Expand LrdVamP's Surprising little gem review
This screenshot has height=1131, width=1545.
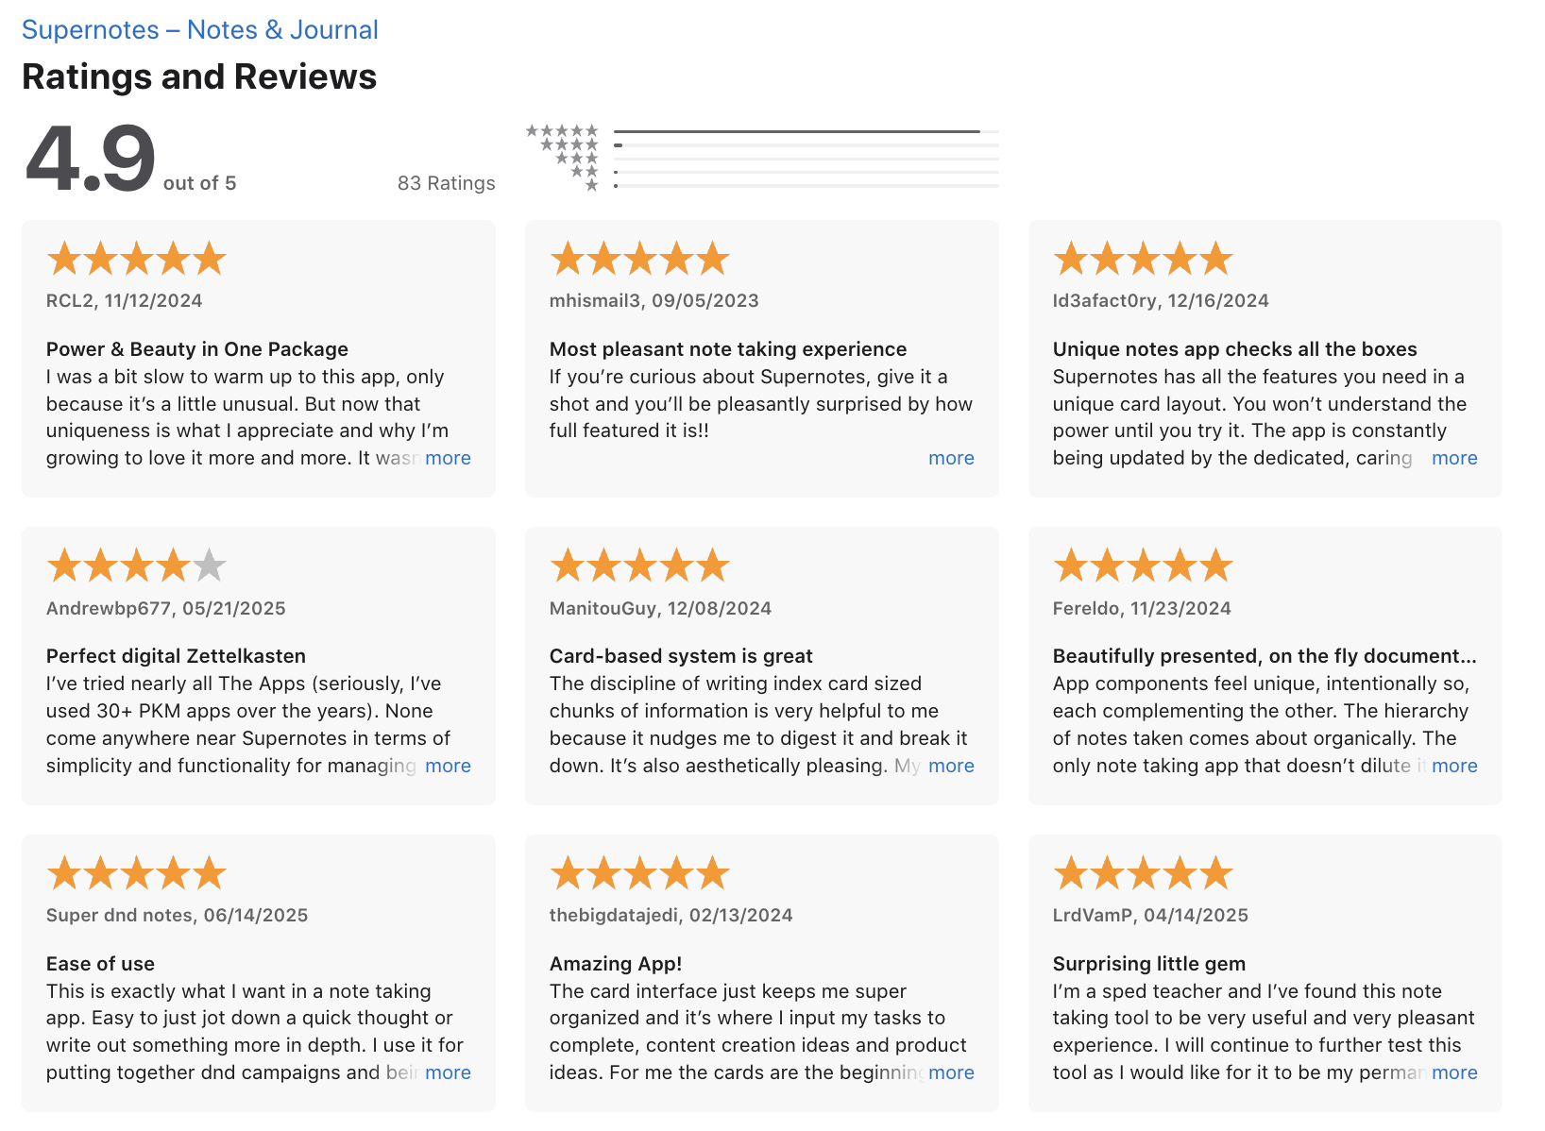[x=1454, y=1072]
